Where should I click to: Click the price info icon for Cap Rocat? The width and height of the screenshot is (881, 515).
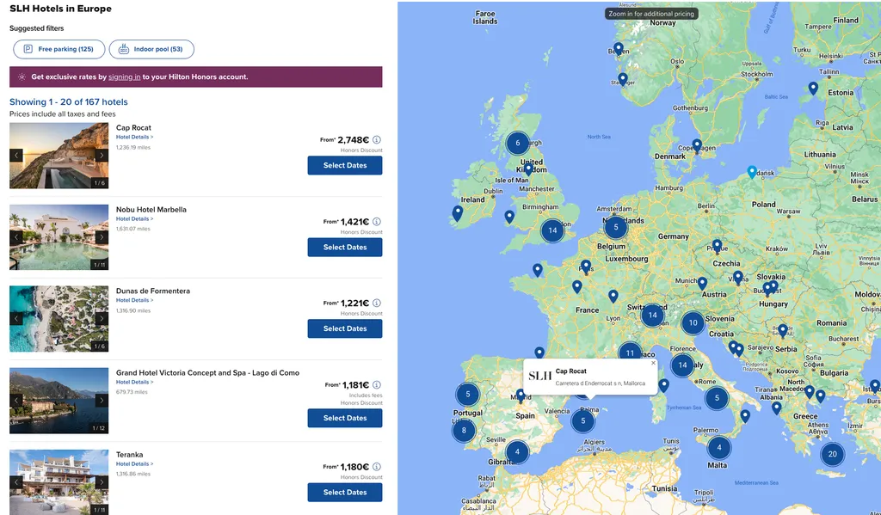click(x=377, y=140)
